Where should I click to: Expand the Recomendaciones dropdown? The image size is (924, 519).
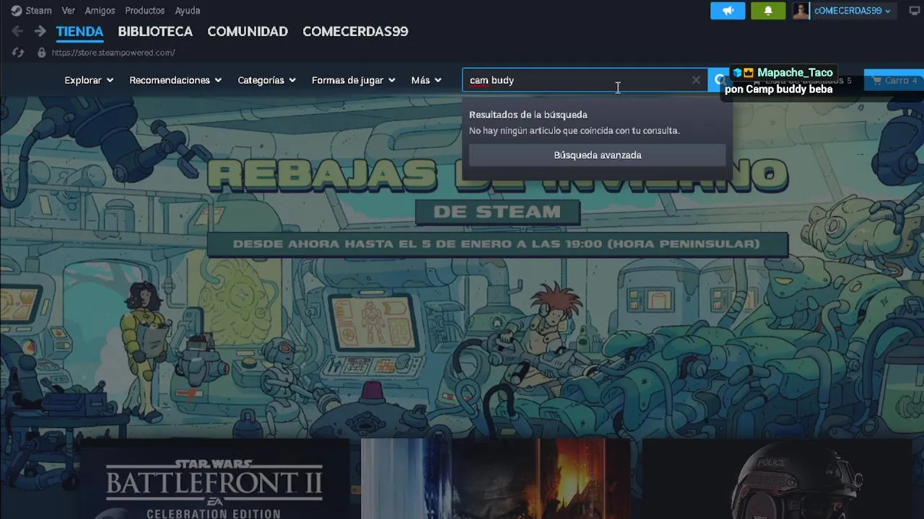tap(175, 80)
